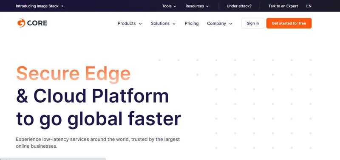Click the Sign in button
Screen dimensions: 340x160
253,23
